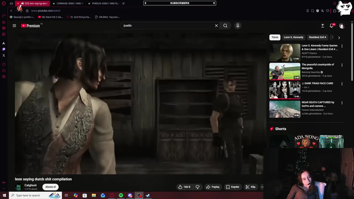
Task: Open the Leon S. Kennedy Funny Quotes thumbnail
Action: click(x=285, y=53)
